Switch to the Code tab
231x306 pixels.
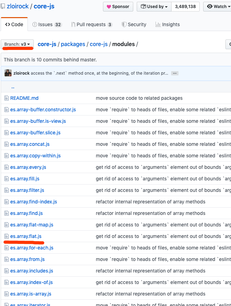click(x=14, y=24)
